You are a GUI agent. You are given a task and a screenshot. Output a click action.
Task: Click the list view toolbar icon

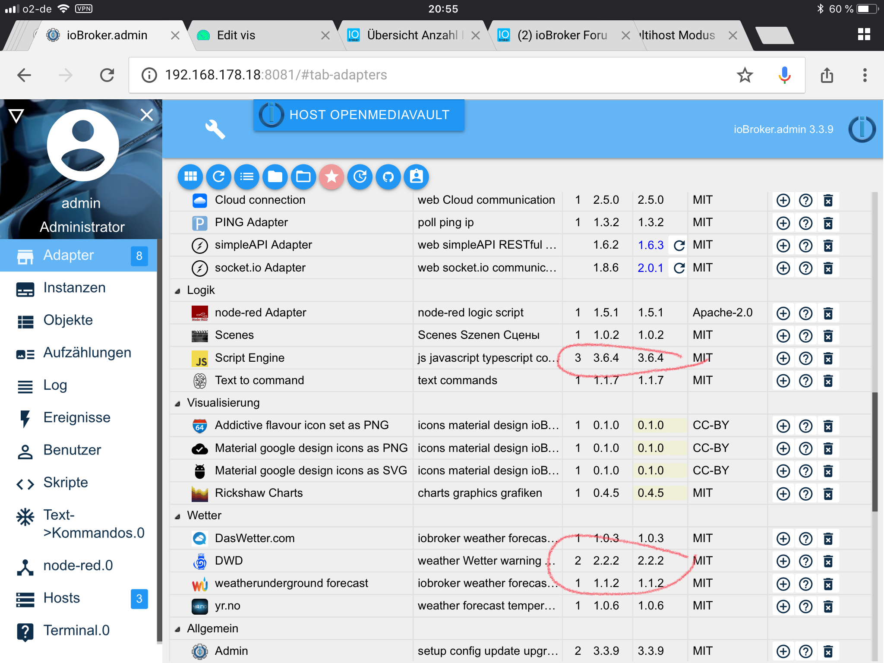(x=247, y=177)
